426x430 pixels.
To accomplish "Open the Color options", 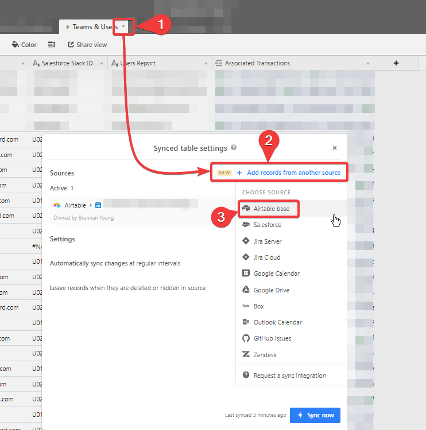I will 24,45.
